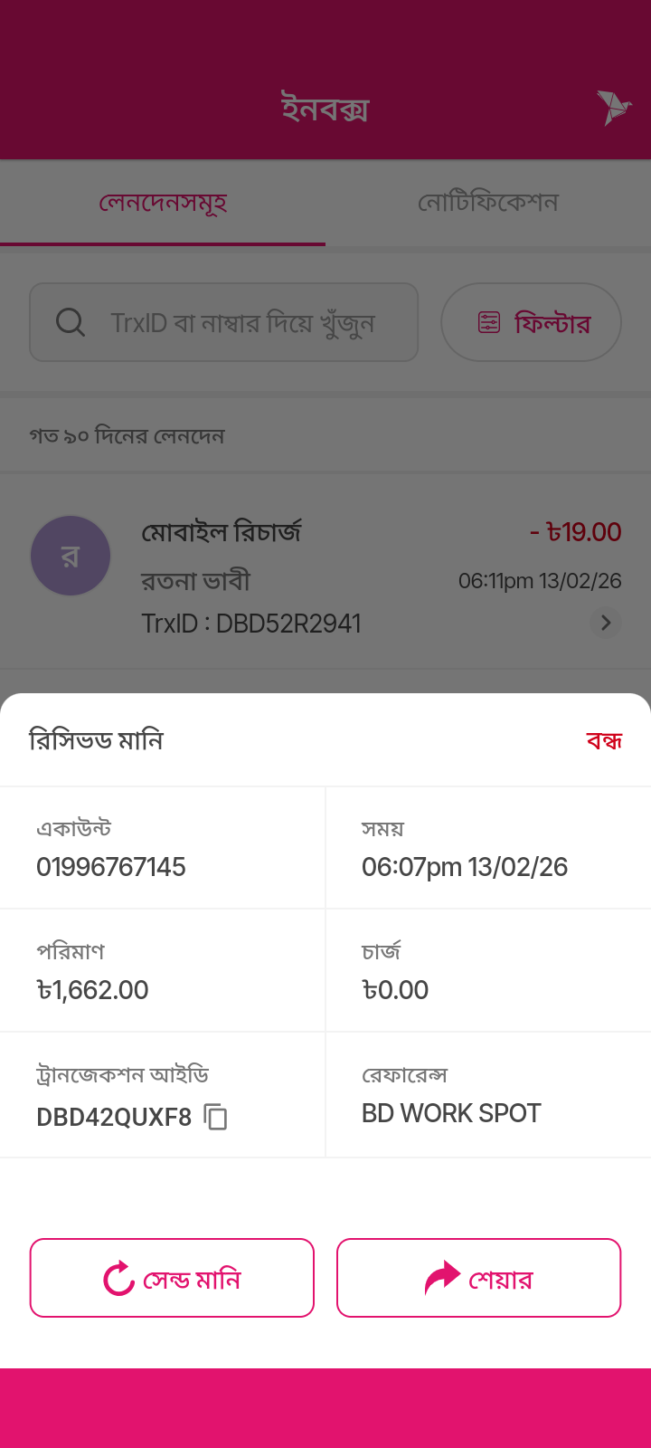
Task: Tap the ইনবক্স header title
Action: tap(325, 109)
